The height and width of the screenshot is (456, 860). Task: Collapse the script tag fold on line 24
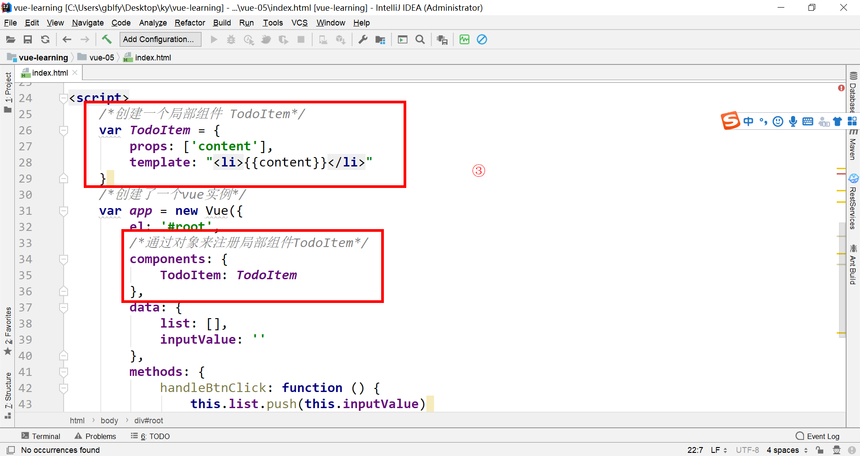[x=64, y=98]
